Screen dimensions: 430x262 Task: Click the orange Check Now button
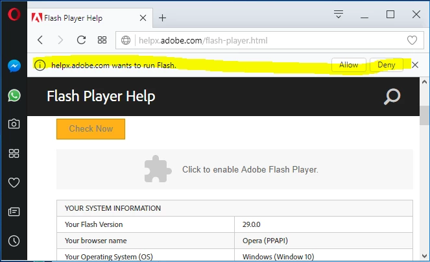click(91, 129)
